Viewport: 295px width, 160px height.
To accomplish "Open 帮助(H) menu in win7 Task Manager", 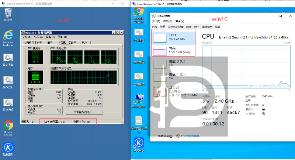I will [62, 37].
